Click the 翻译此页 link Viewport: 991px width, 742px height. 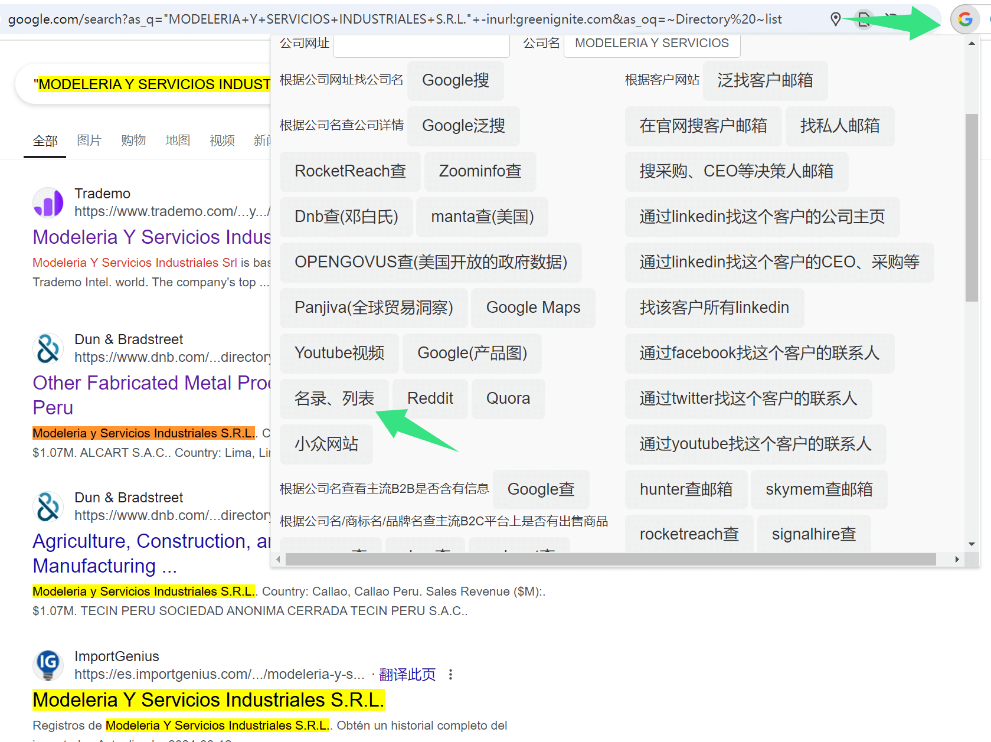407,674
